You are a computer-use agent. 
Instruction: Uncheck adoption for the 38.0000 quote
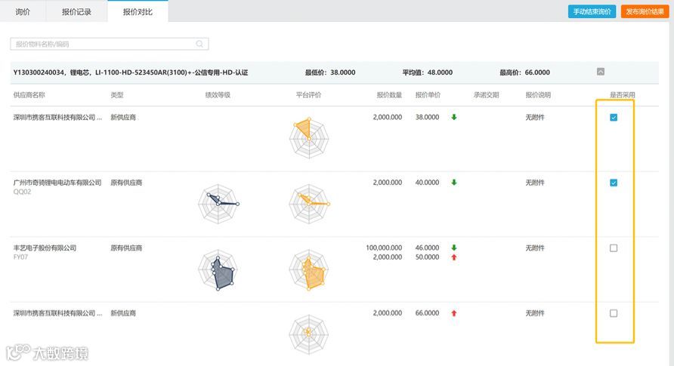(x=614, y=118)
